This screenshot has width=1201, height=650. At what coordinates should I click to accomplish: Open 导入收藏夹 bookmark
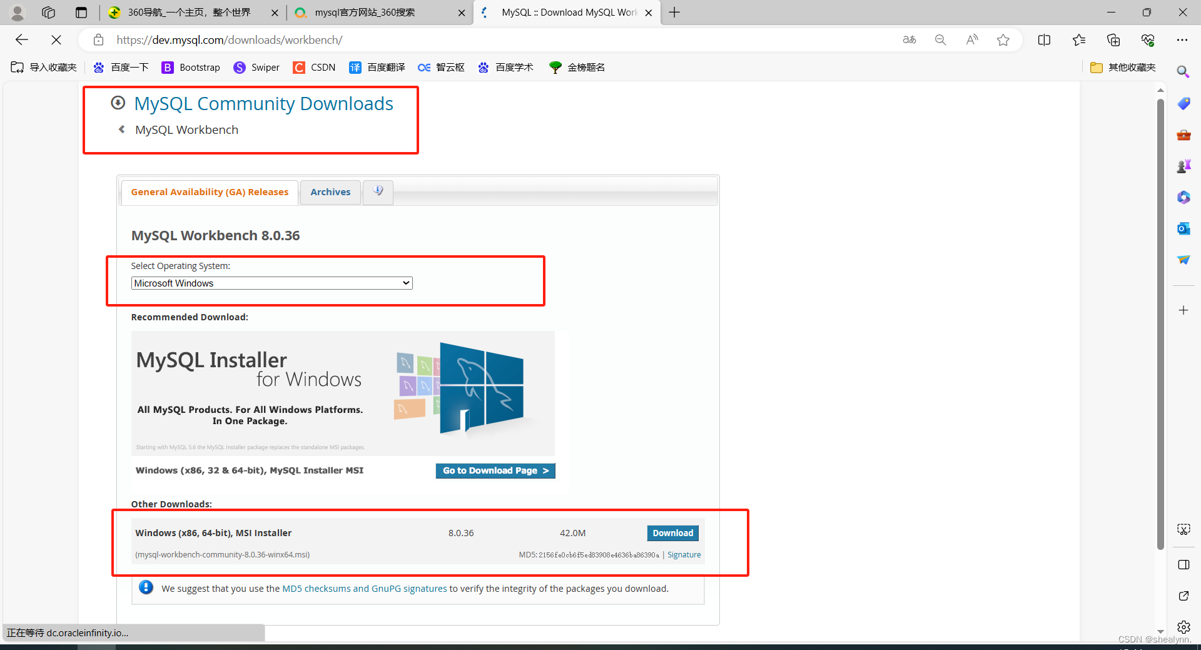click(x=44, y=67)
